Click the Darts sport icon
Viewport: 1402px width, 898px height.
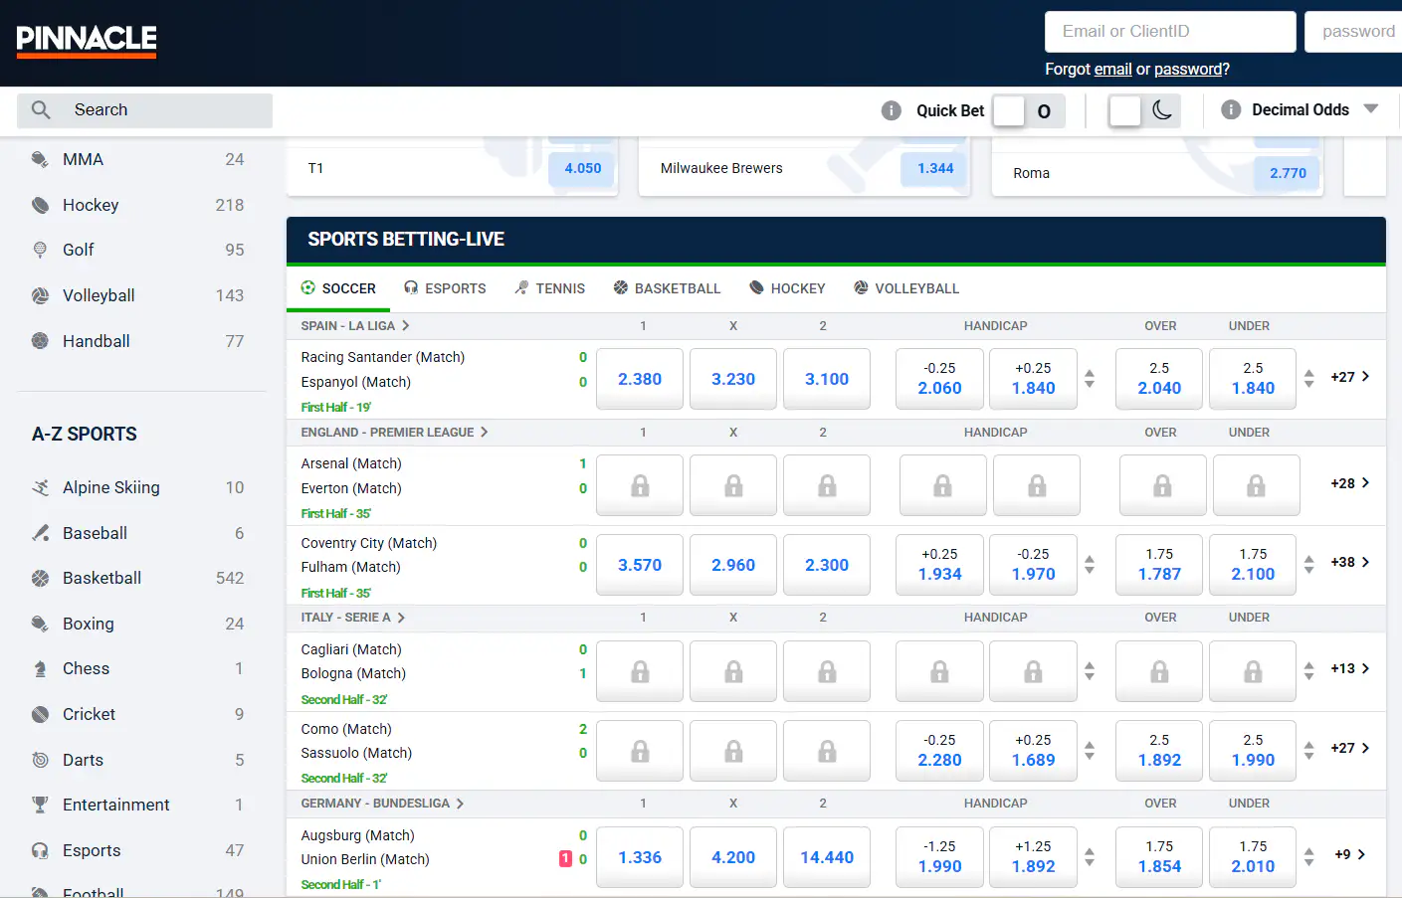[x=40, y=760]
